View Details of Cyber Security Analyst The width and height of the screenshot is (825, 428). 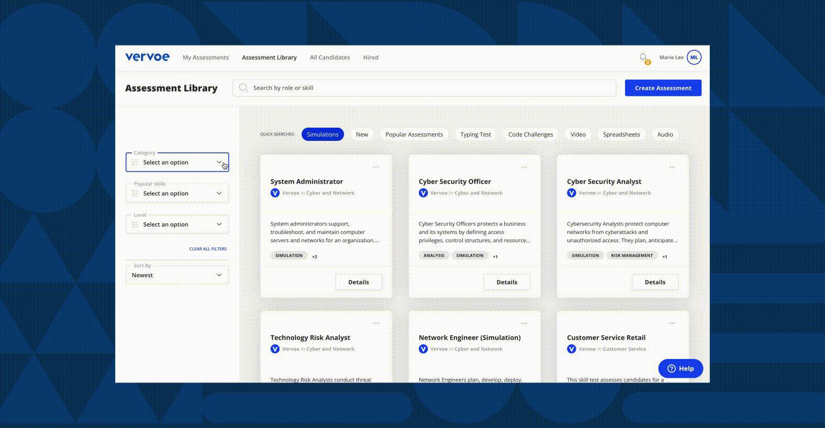(655, 282)
